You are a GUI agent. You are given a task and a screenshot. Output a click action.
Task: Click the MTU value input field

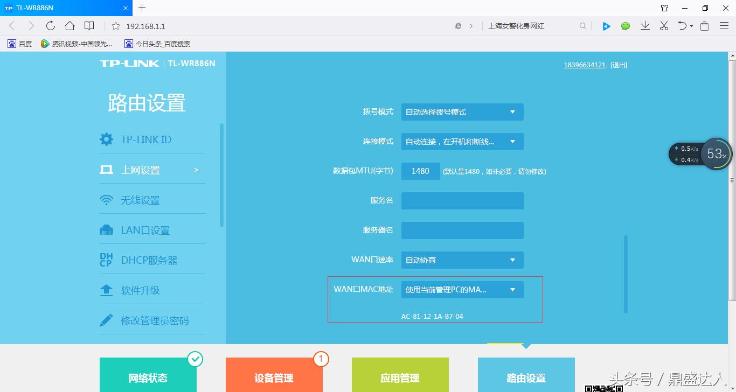[x=420, y=171]
